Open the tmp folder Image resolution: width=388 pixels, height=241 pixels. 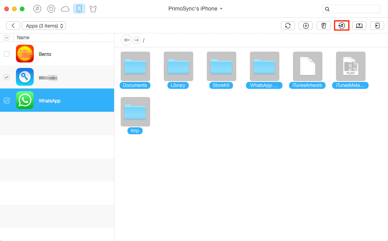point(135,112)
